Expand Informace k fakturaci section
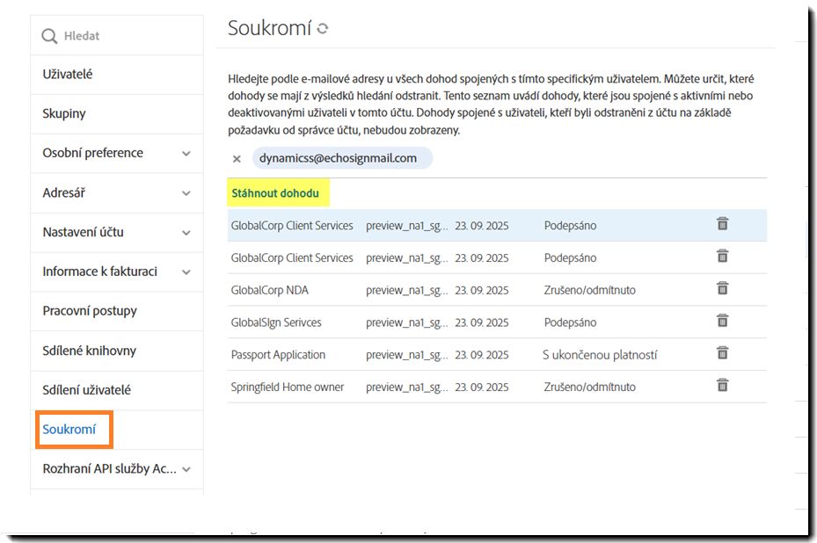Screen dimensions: 817x543 186,272
